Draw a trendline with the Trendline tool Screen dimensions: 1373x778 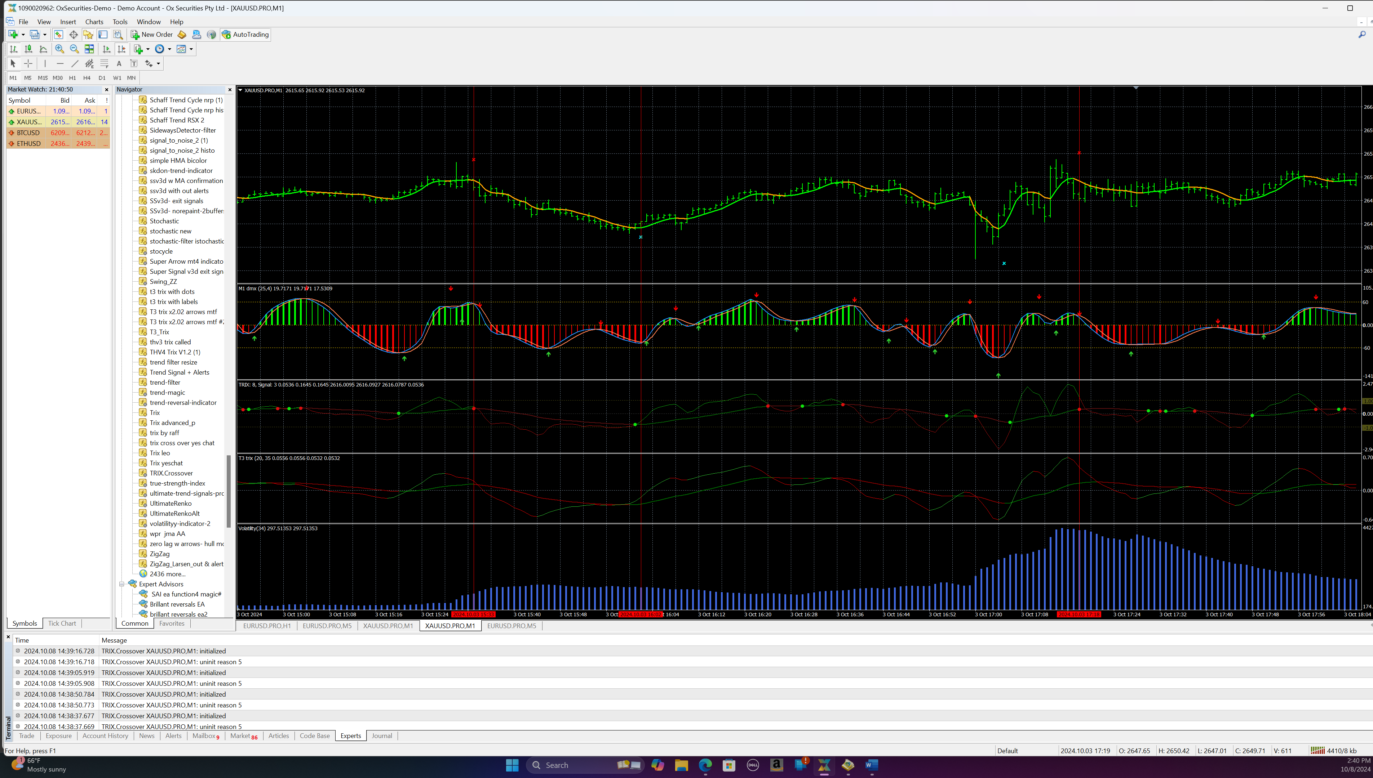point(75,64)
